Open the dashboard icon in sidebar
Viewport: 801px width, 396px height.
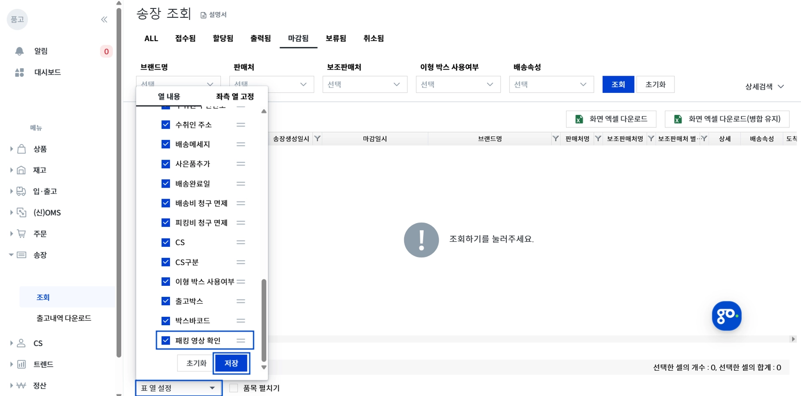[19, 73]
